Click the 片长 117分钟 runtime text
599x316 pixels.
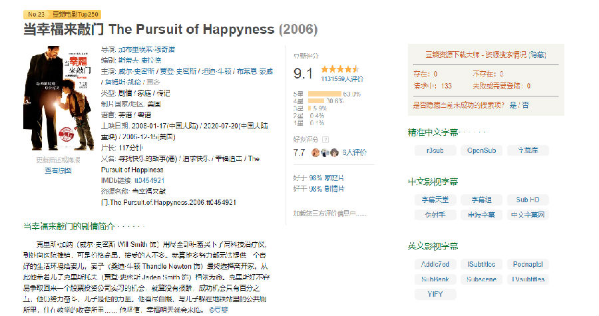pos(122,148)
